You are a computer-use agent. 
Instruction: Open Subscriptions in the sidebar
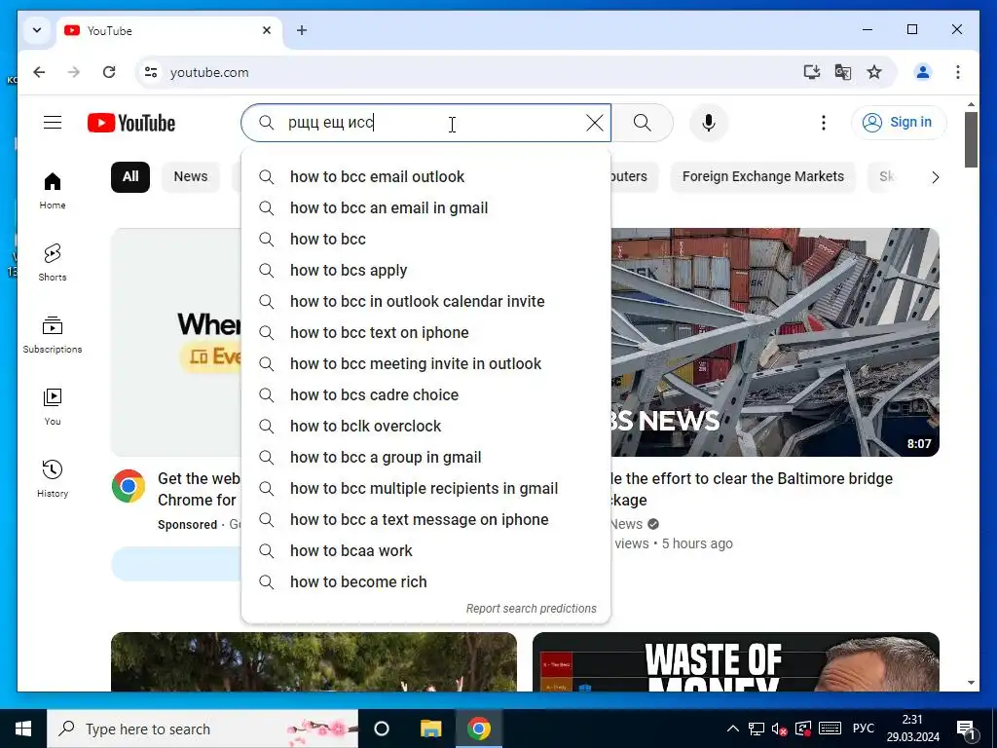click(53, 335)
